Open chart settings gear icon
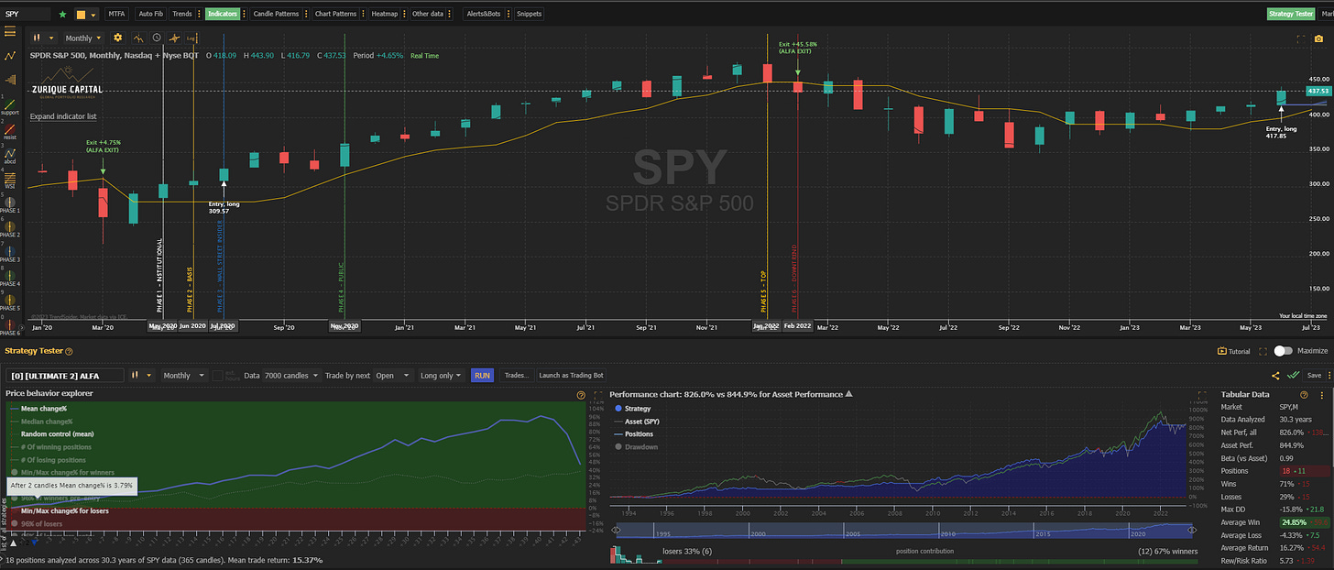The image size is (1334, 570). pos(117,38)
